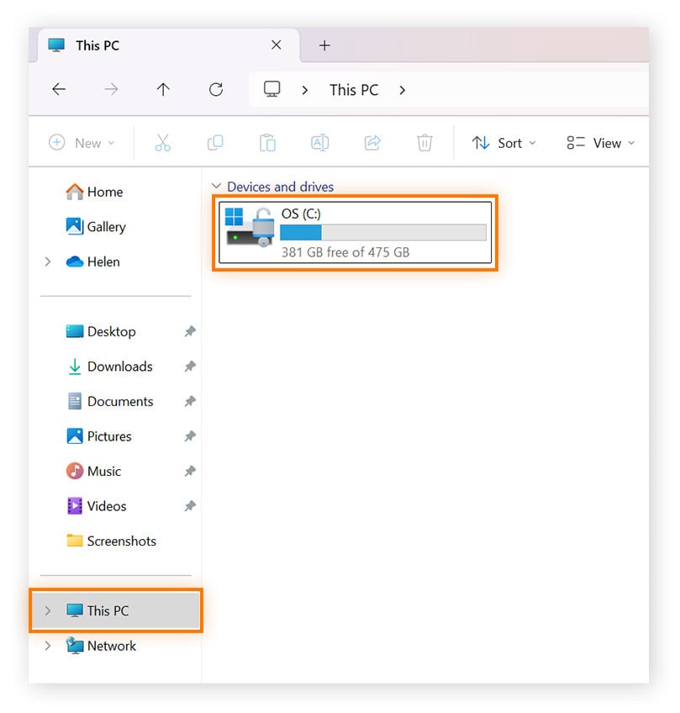The image size is (680, 713).
Task: Click the Paste icon in toolbar
Action: coord(267,142)
